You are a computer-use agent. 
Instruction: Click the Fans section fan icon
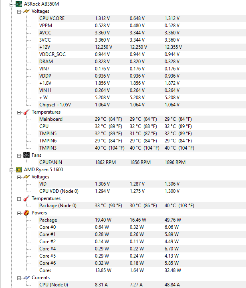(26, 155)
